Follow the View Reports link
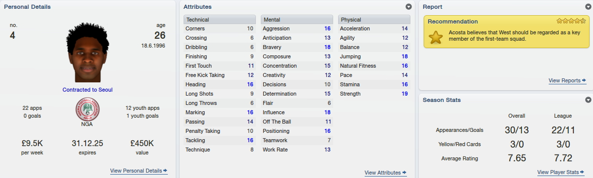The width and height of the screenshot is (593, 178). tap(564, 80)
